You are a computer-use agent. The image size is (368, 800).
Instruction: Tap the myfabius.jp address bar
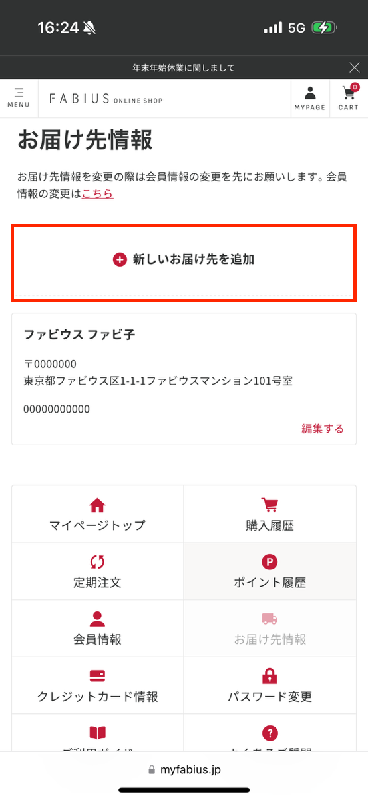[184, 769]
